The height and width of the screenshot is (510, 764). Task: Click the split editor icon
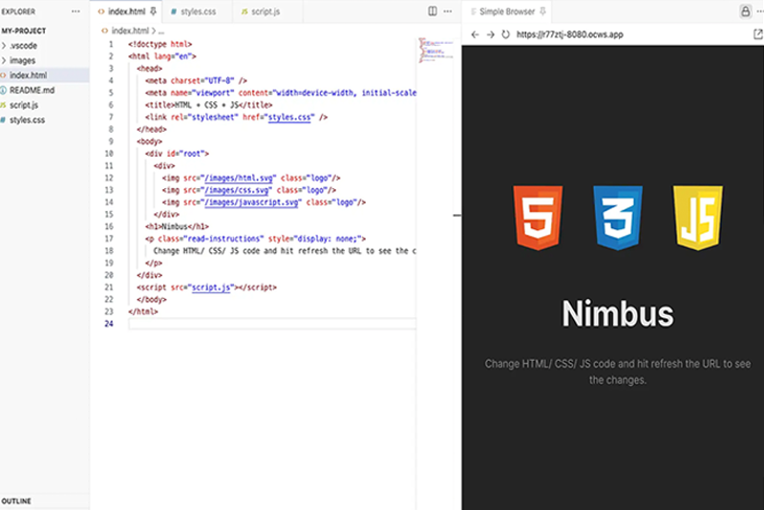pos(433,11)
